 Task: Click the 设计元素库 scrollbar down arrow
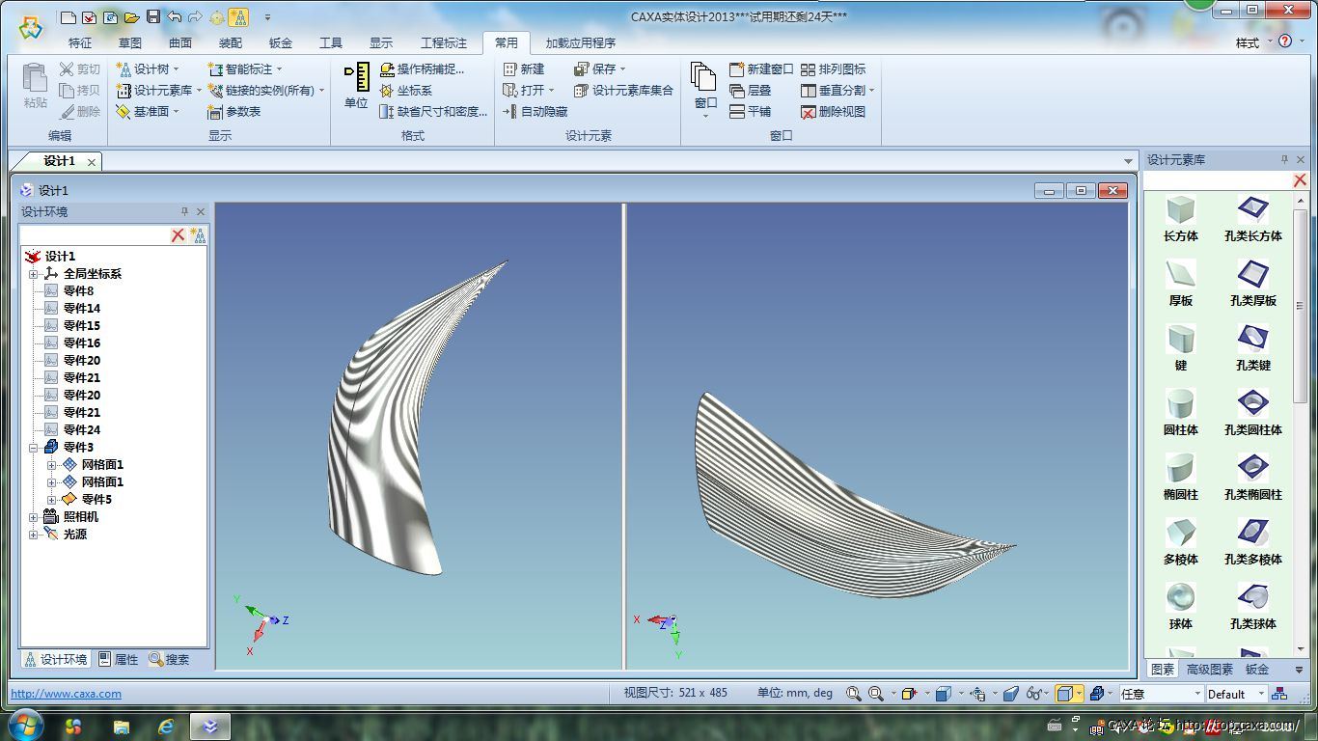tap(1301, 648)
